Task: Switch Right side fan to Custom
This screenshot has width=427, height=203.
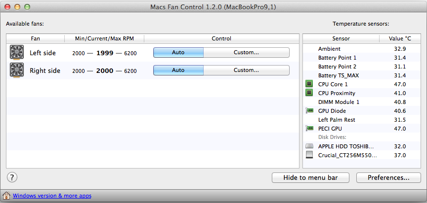Action: [x=246, y=70]
